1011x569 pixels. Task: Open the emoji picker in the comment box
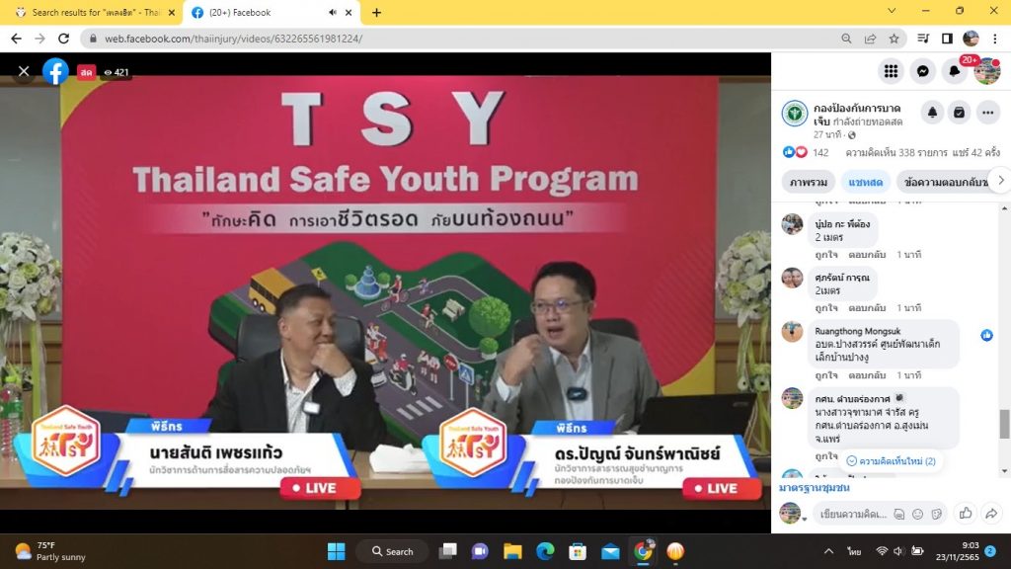click(x=917, y=514)
